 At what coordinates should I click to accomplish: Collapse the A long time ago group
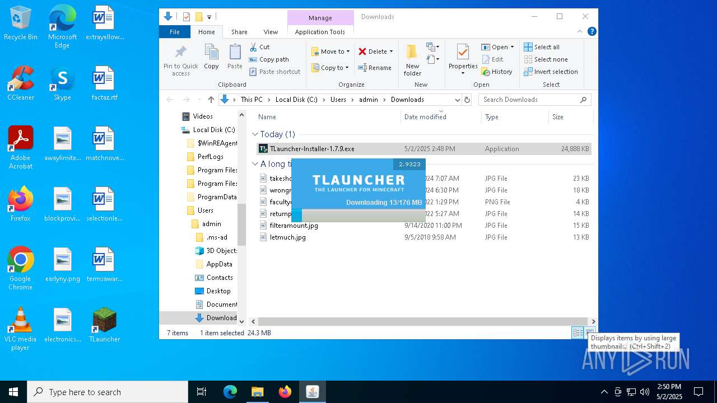point(255,164)
